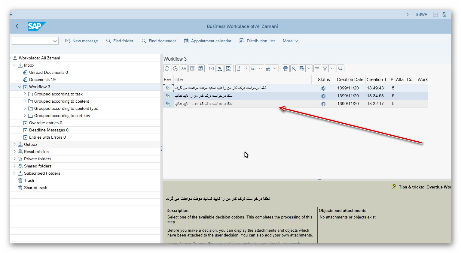
Task: Click the Refresh icon in Workflow toolbar
Action: click(x=167, y=69)
